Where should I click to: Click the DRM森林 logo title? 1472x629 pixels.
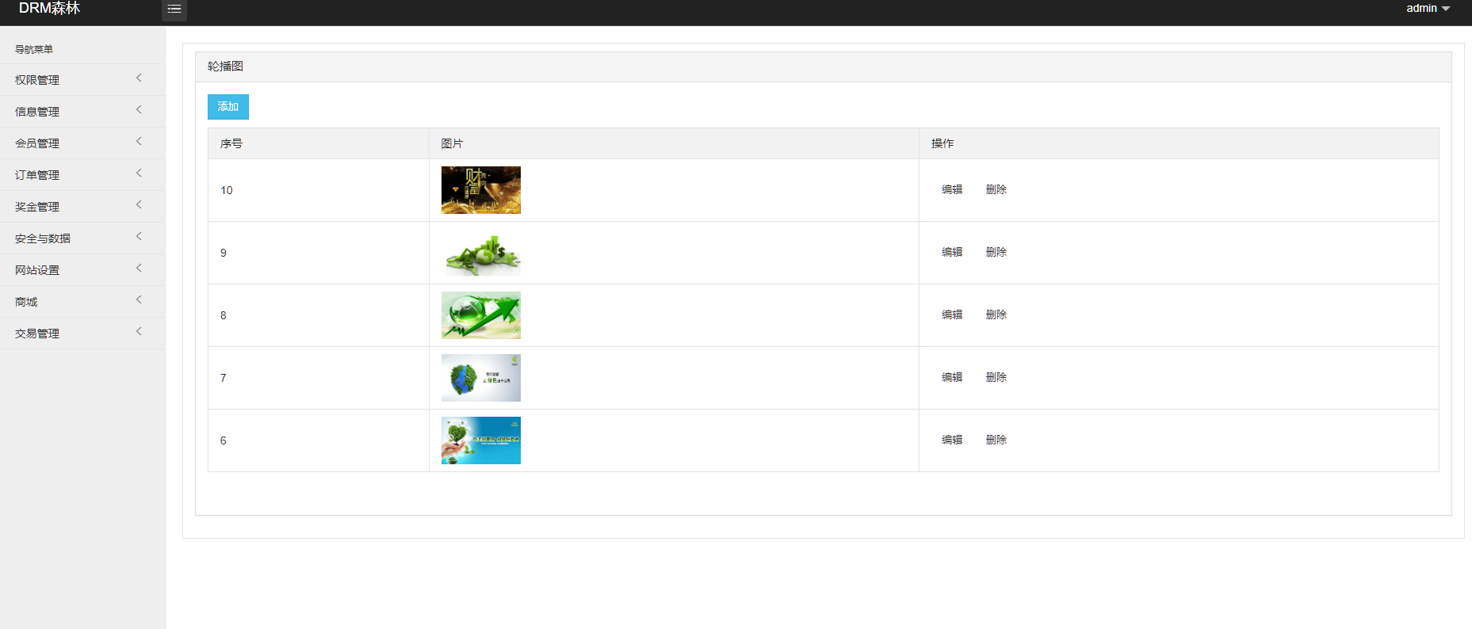point(49,9)
